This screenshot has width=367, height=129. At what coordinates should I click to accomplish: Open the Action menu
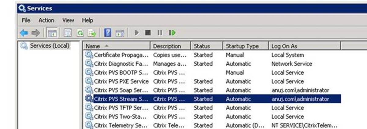point(46,20)
